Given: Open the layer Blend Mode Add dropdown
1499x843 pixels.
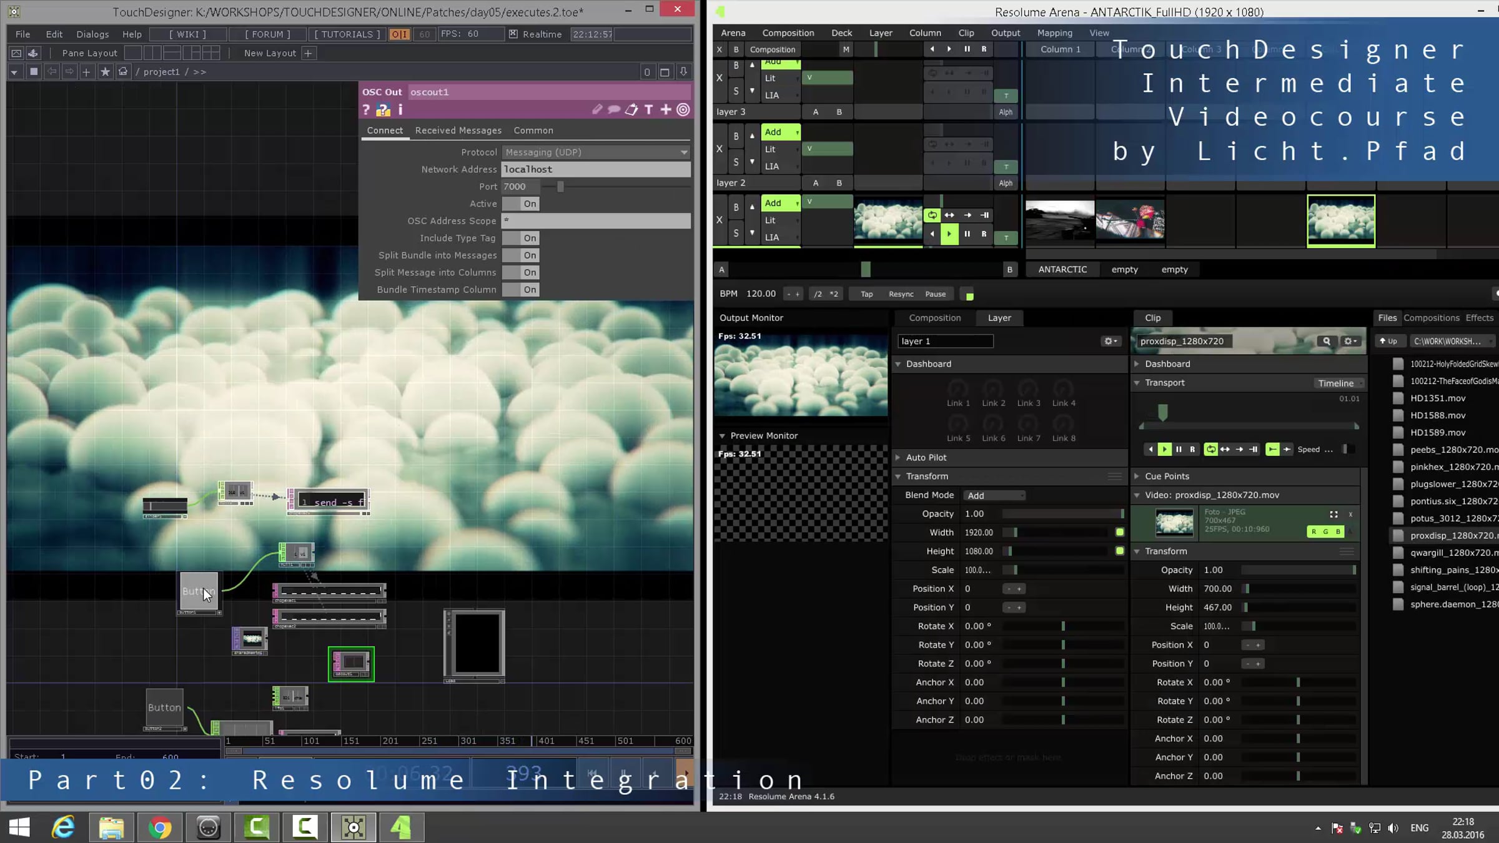Looking at the screenshot, I should click(994, 495).
